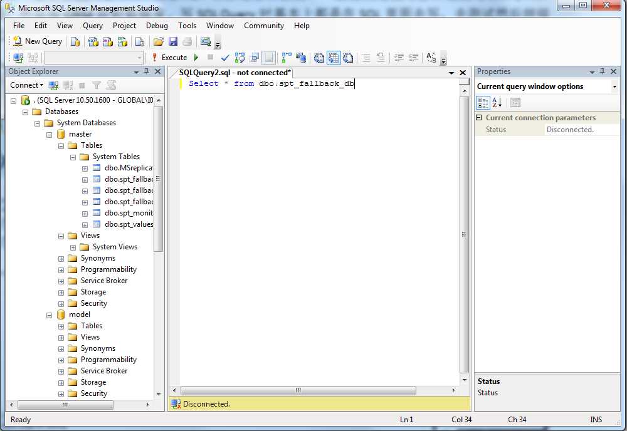Toggle Include Client Statistics icon
This screenshot has width=627, height=431.
pyautogui.click(x=301, y=58)
